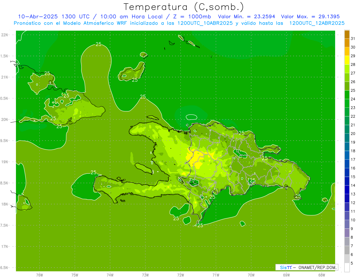Click color scale label "28"
Viewport: 361px width, 279px height.
point(353,64)
